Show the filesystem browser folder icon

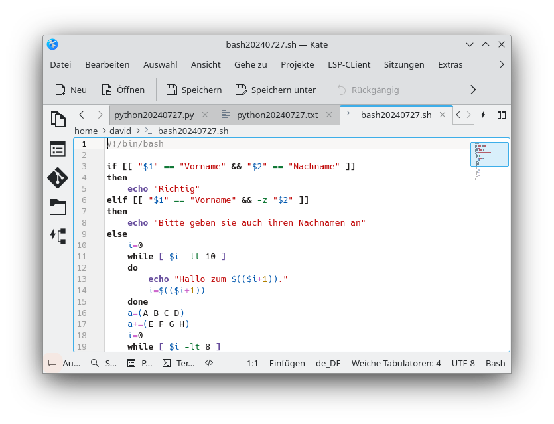pyautogui.click(x=58, y=207)
